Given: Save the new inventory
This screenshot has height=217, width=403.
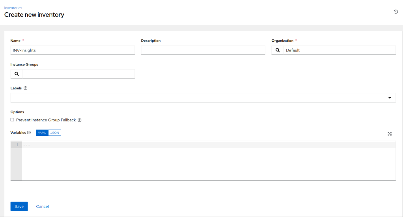Looking at the screenshot, I should click(x=19, y=206).
